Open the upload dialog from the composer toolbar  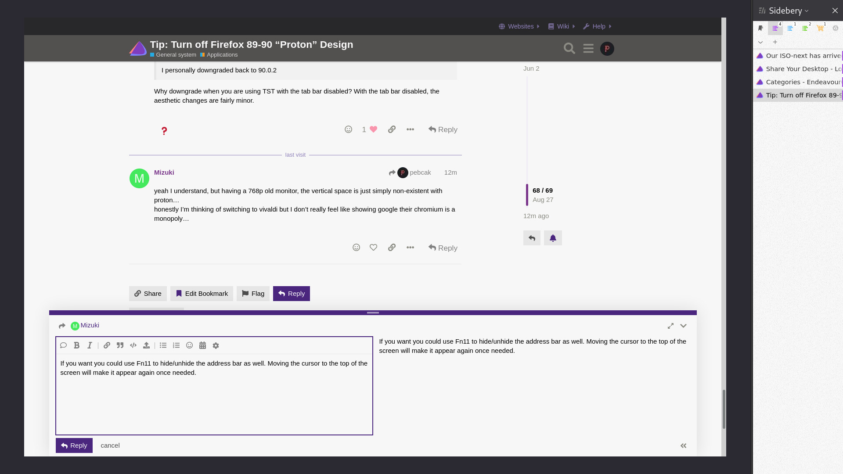(x=146, y=345)
